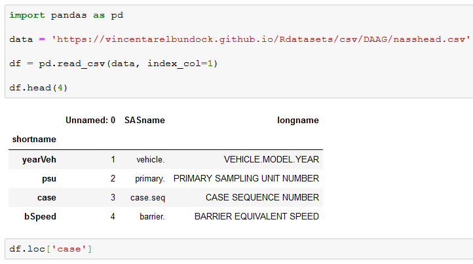Click PRIMARY SAMPLING UNIT NUMBER cell
Image resolution: width=473 pixels, height=264 pixels.
tap(246, 178)
